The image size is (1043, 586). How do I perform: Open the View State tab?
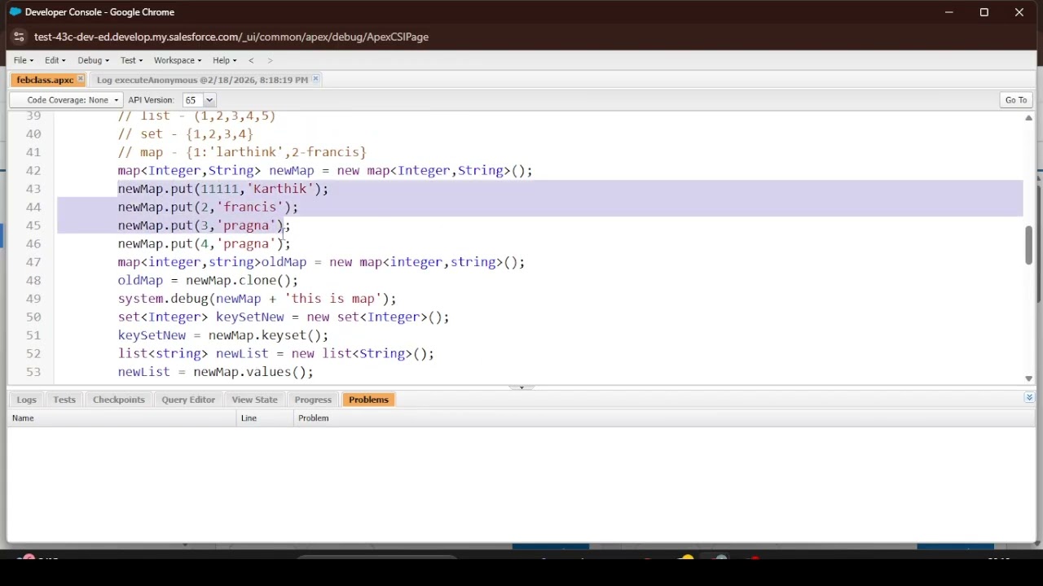(254, 400)
